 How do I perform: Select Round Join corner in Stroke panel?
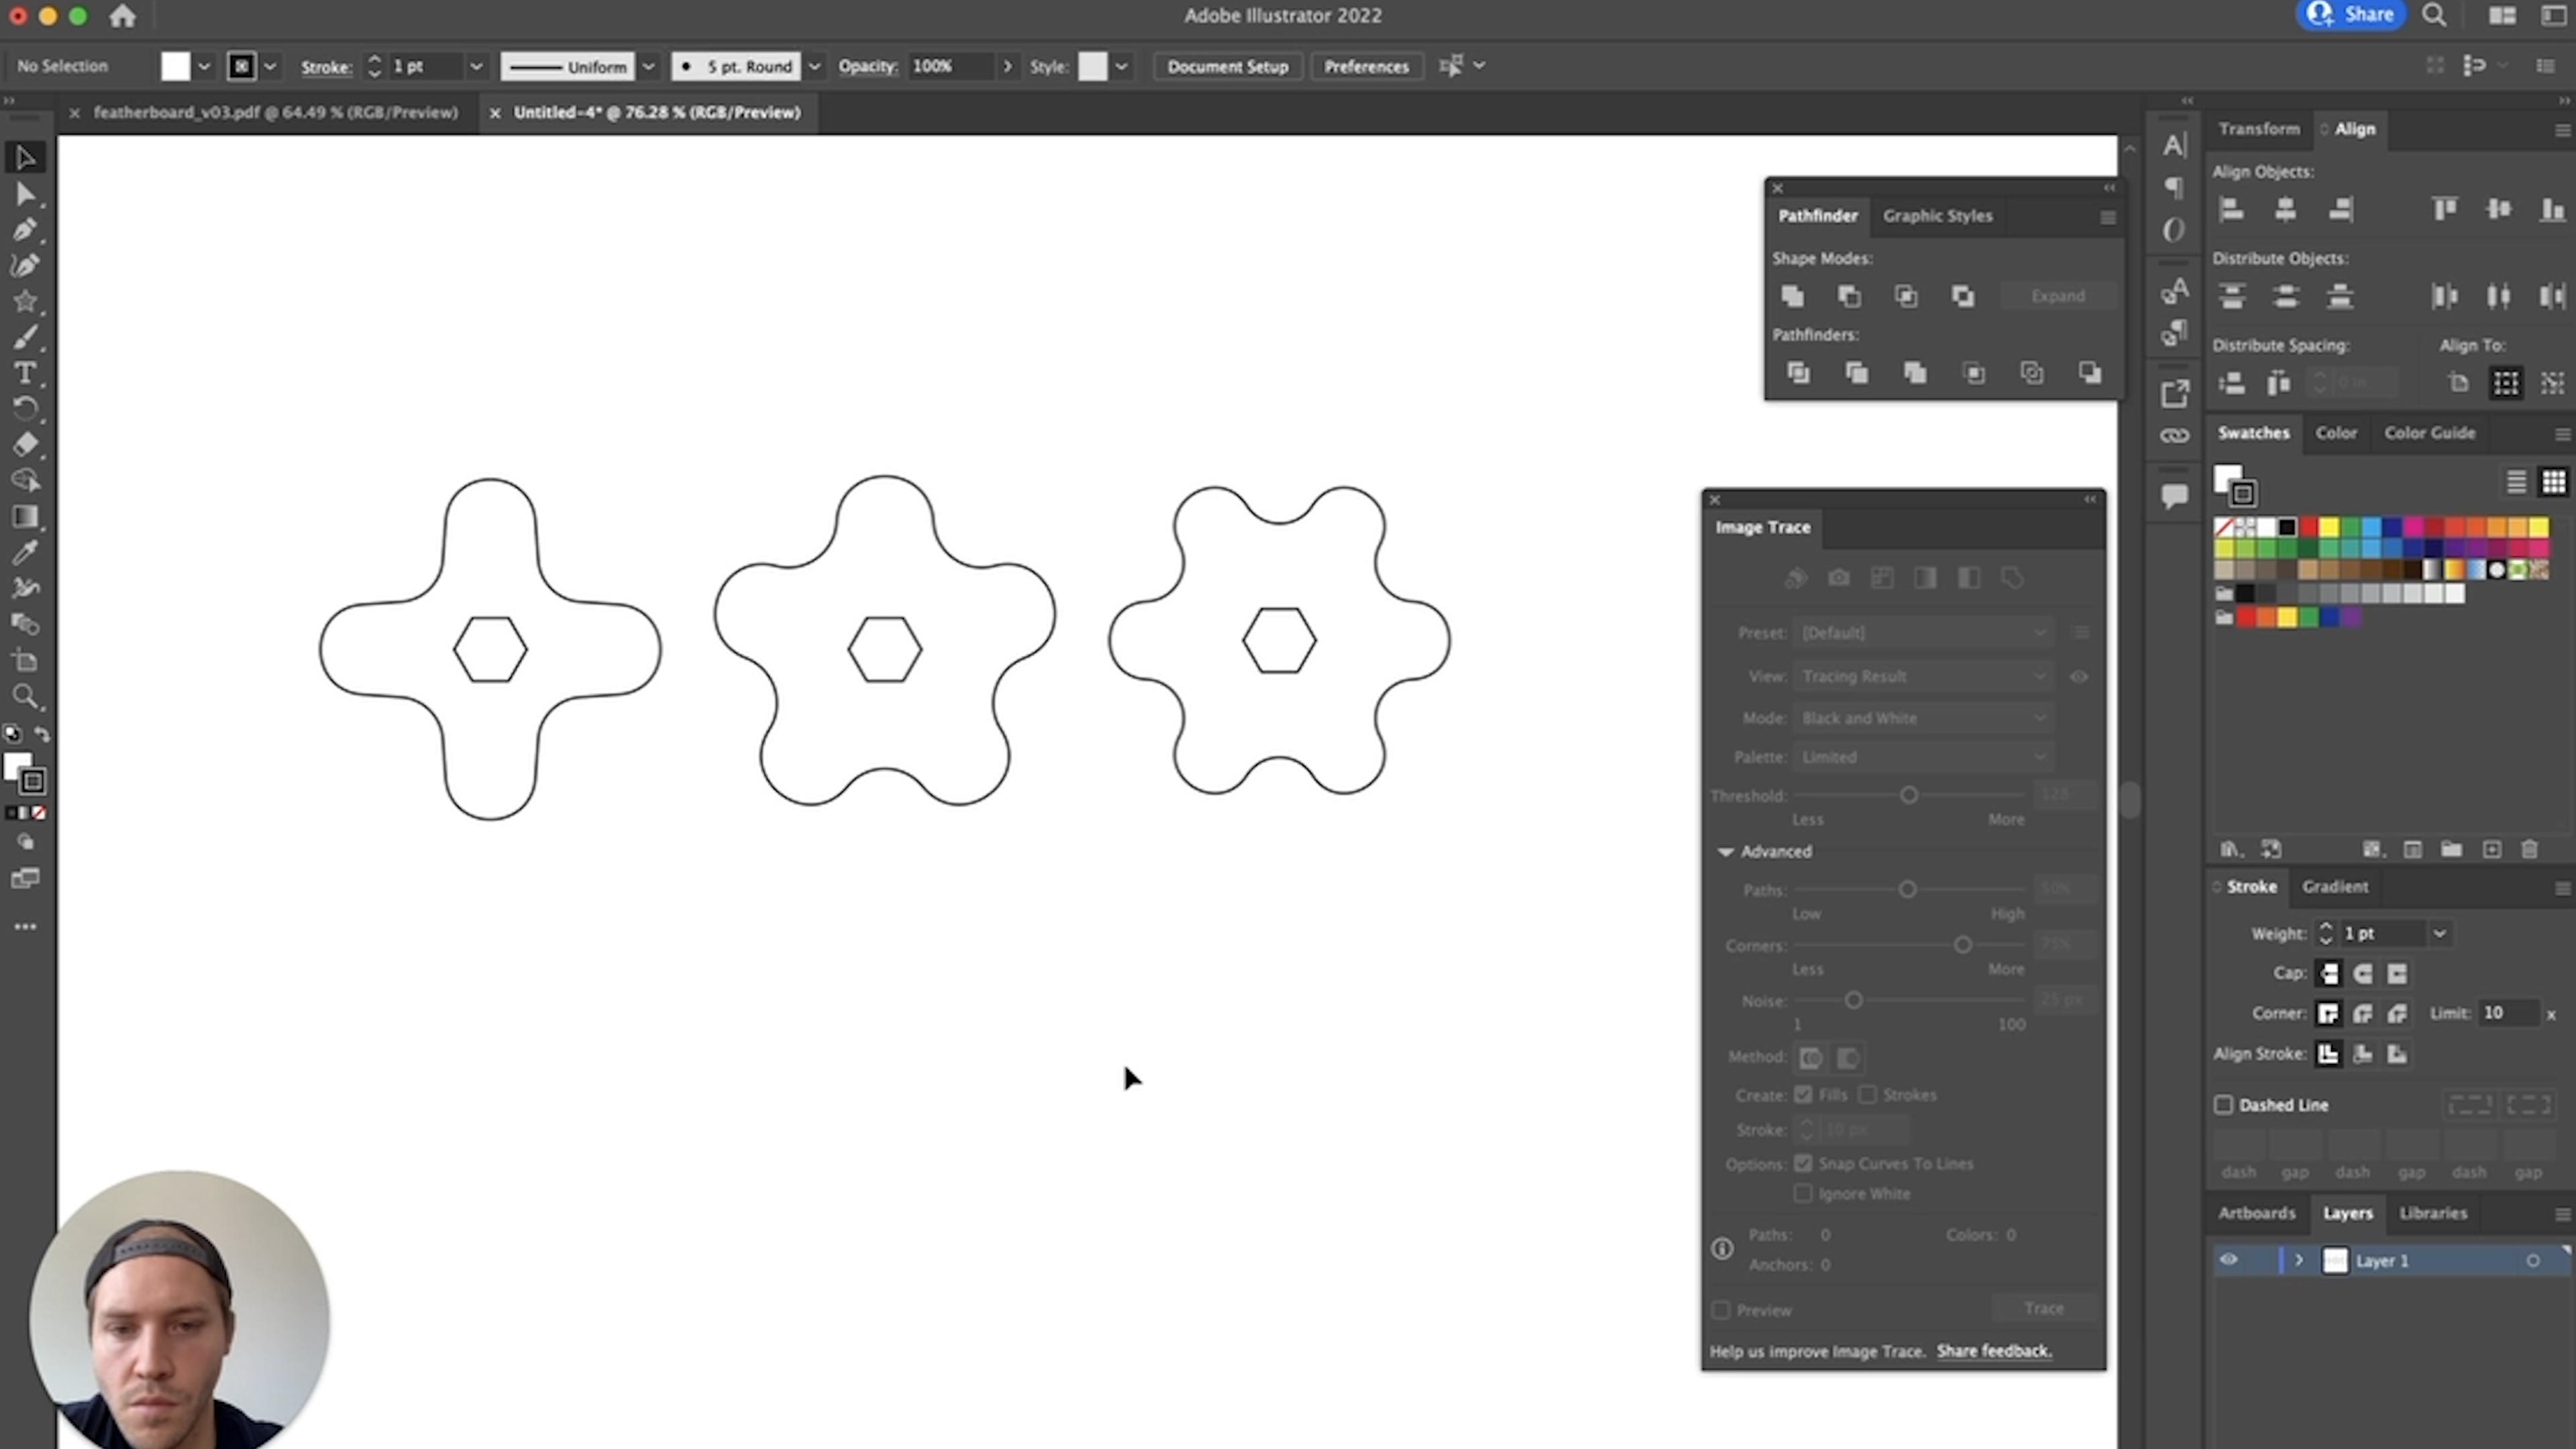pos(2363,1014)
